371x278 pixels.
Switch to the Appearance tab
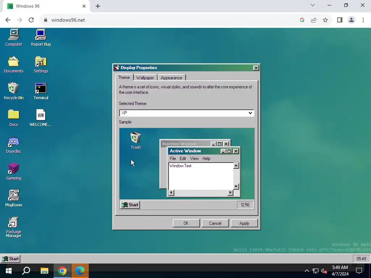tap(171, 78)
